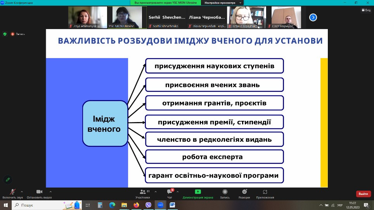Start recording with the Запись button
This screenshot has height=210, width=374.
coord(225,192)
